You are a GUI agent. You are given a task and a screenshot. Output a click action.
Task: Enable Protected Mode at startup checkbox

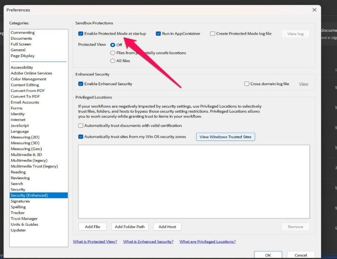[80, 33]
